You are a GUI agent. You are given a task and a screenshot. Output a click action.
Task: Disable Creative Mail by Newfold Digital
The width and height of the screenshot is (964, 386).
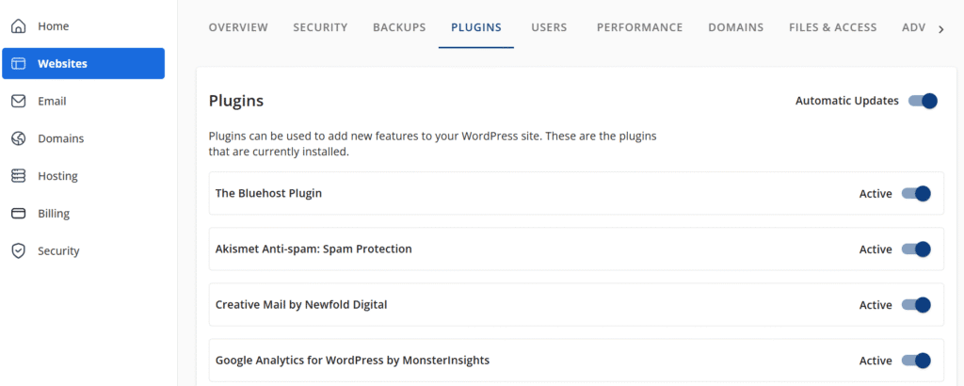[916, 305]
